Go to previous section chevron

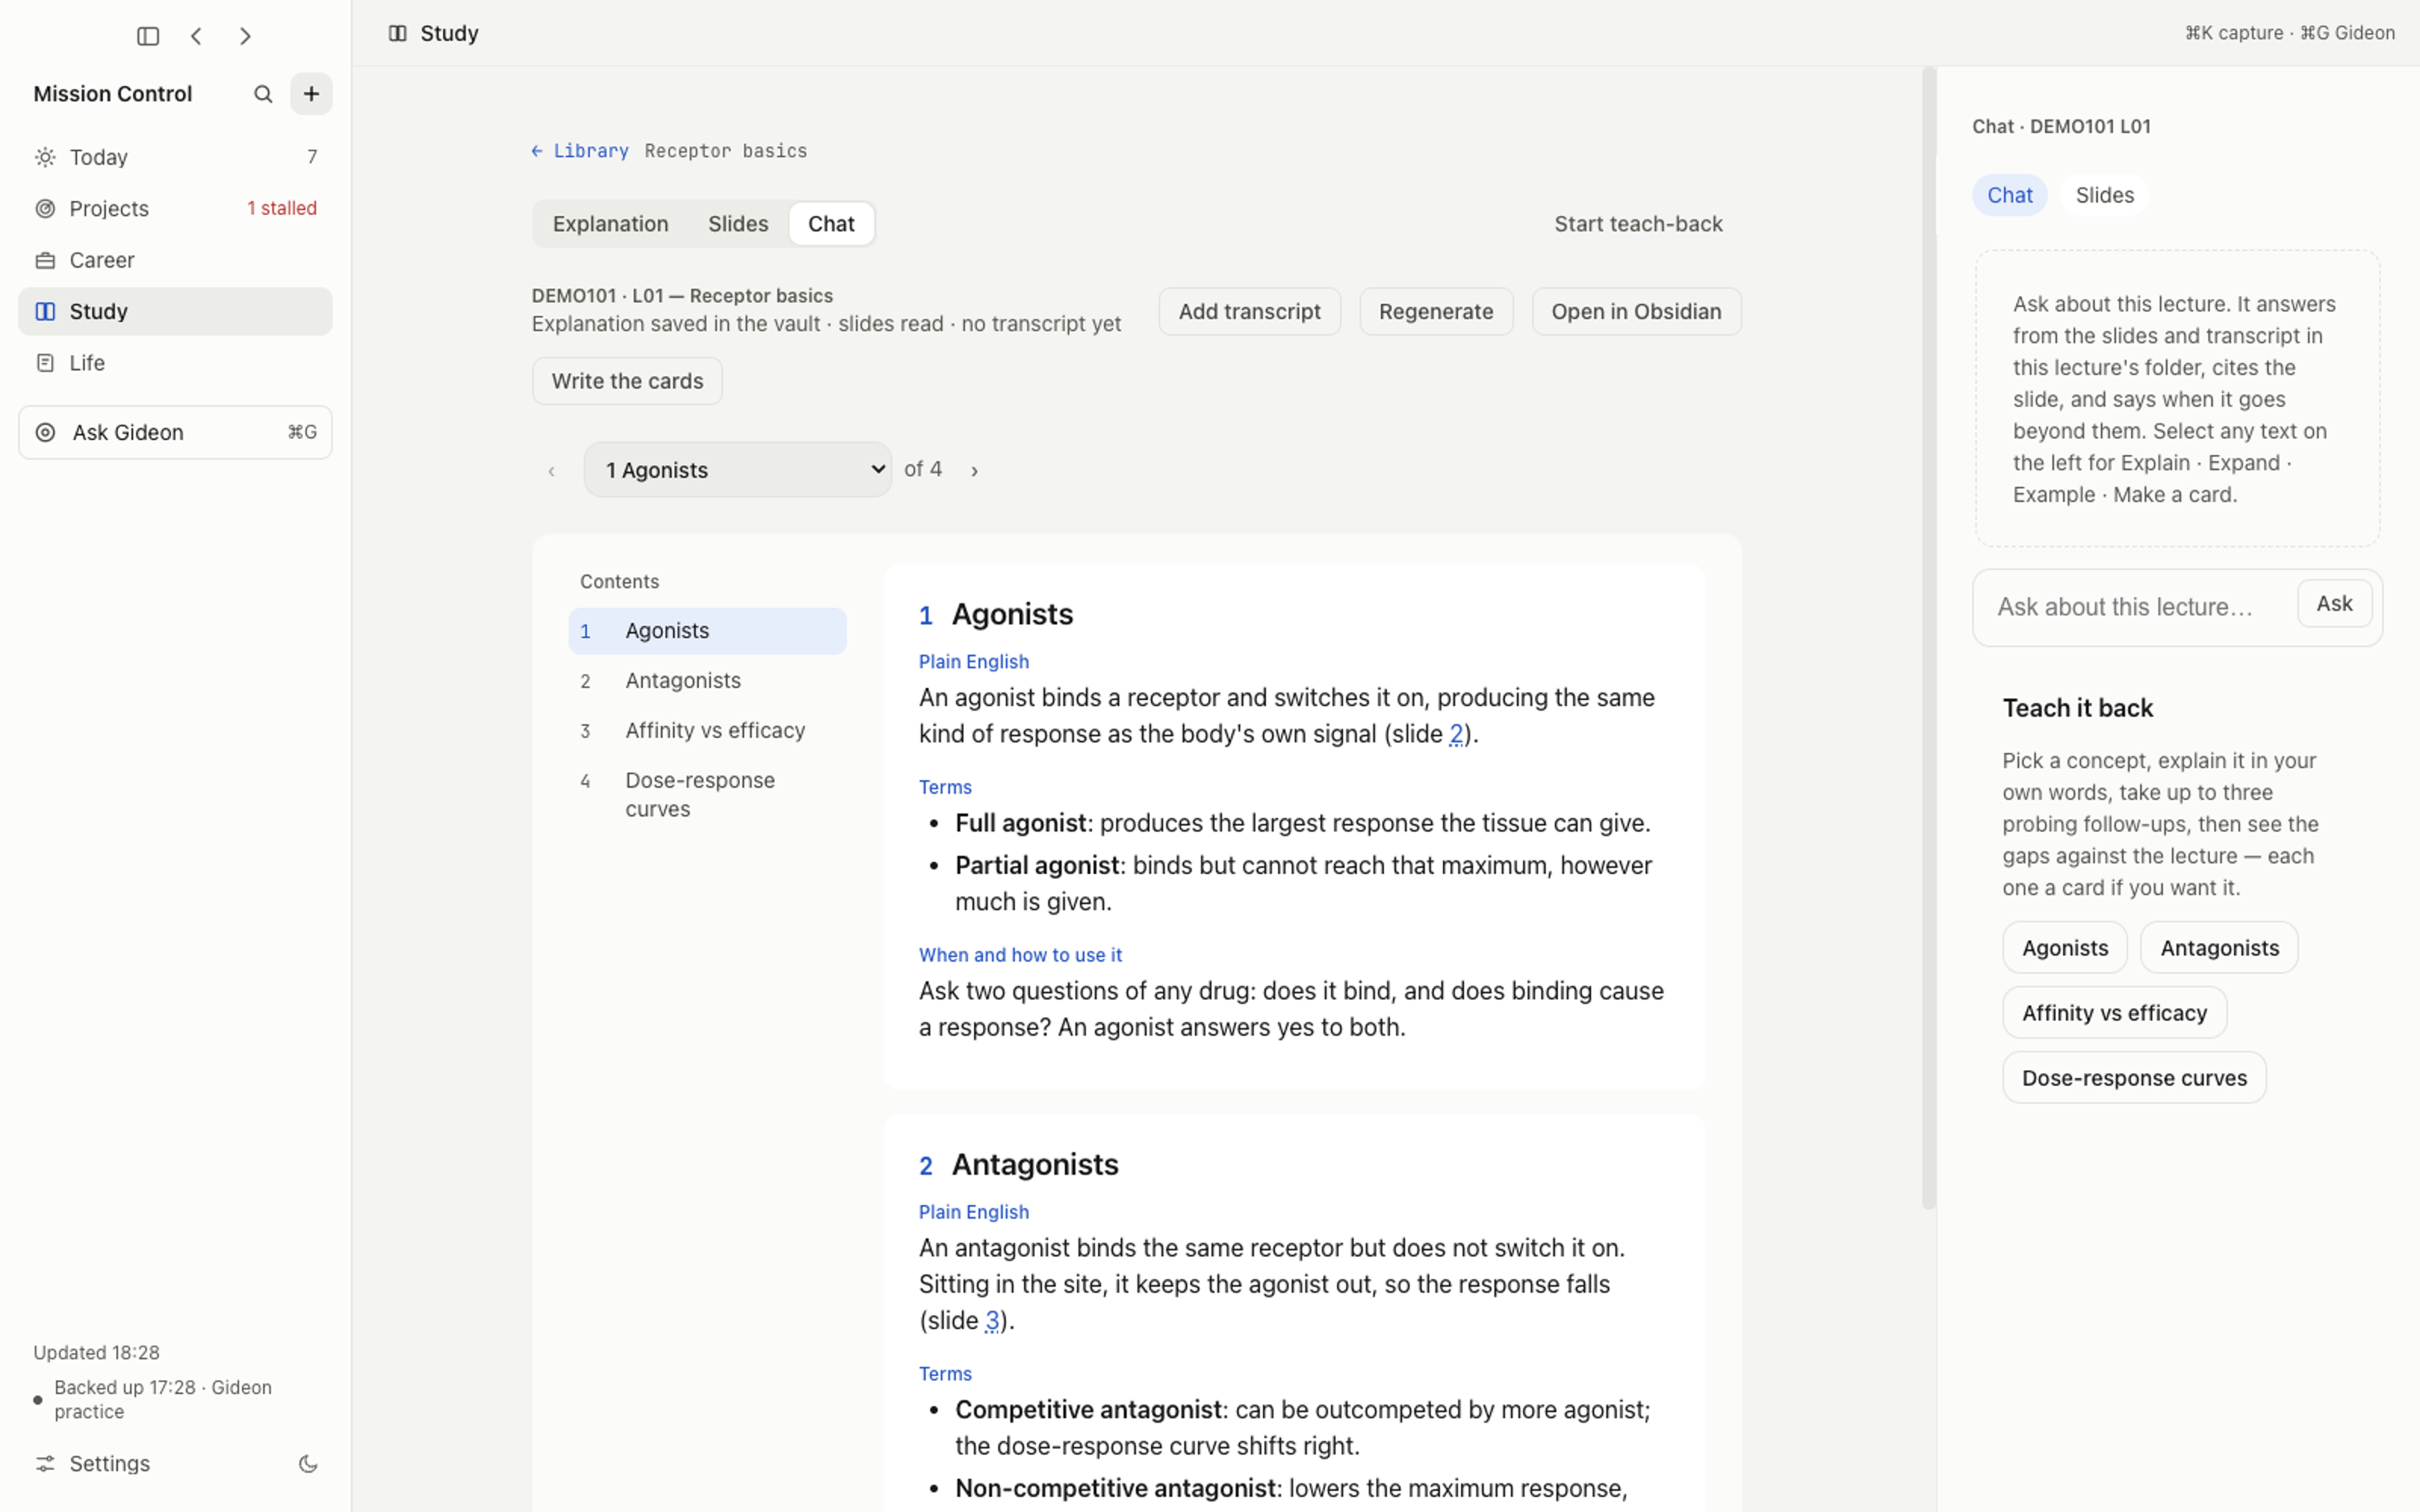(551, 471)
